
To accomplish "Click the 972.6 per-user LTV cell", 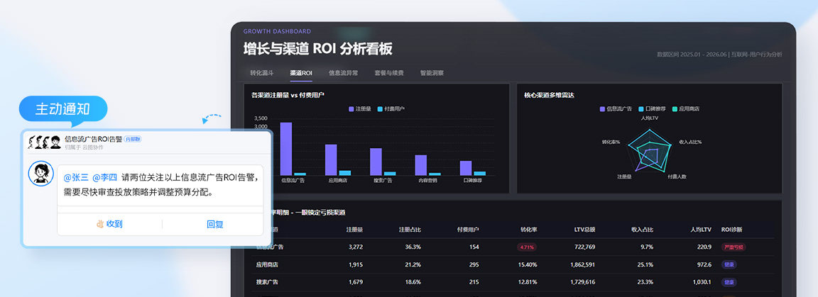I will coord(705,264).
